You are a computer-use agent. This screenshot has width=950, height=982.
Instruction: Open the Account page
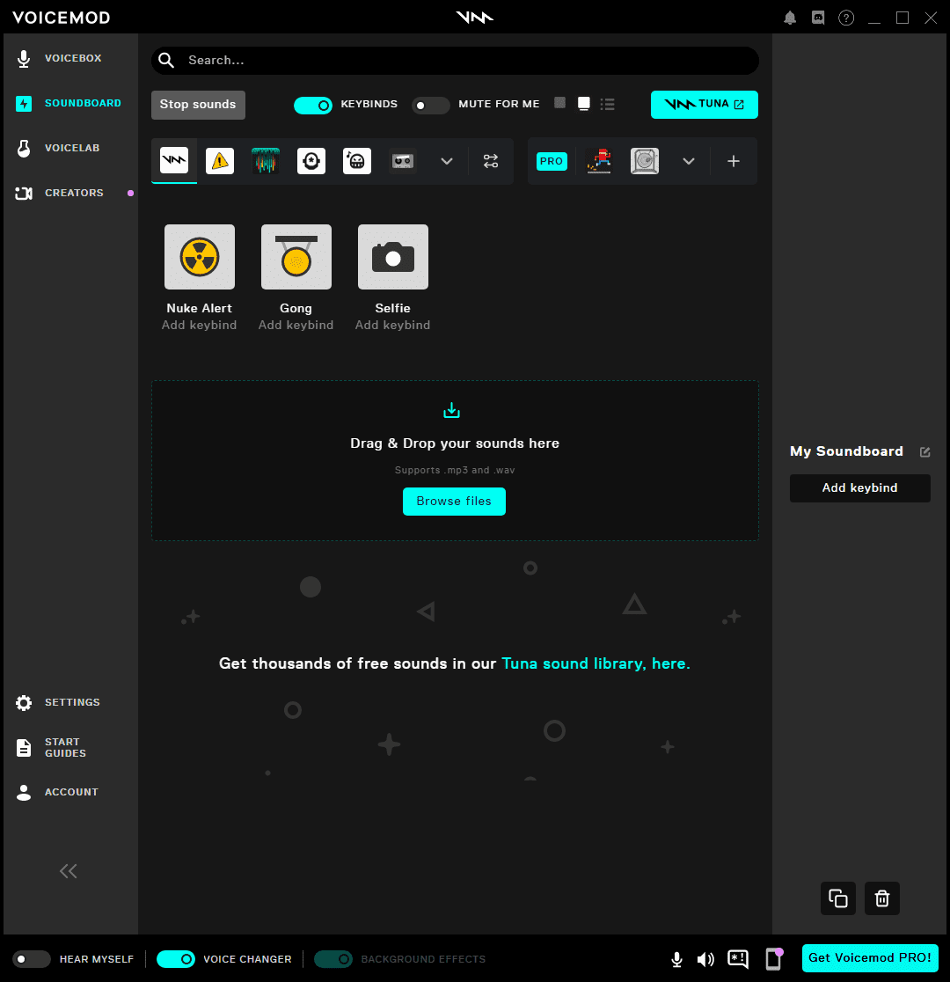click(57, 792)
